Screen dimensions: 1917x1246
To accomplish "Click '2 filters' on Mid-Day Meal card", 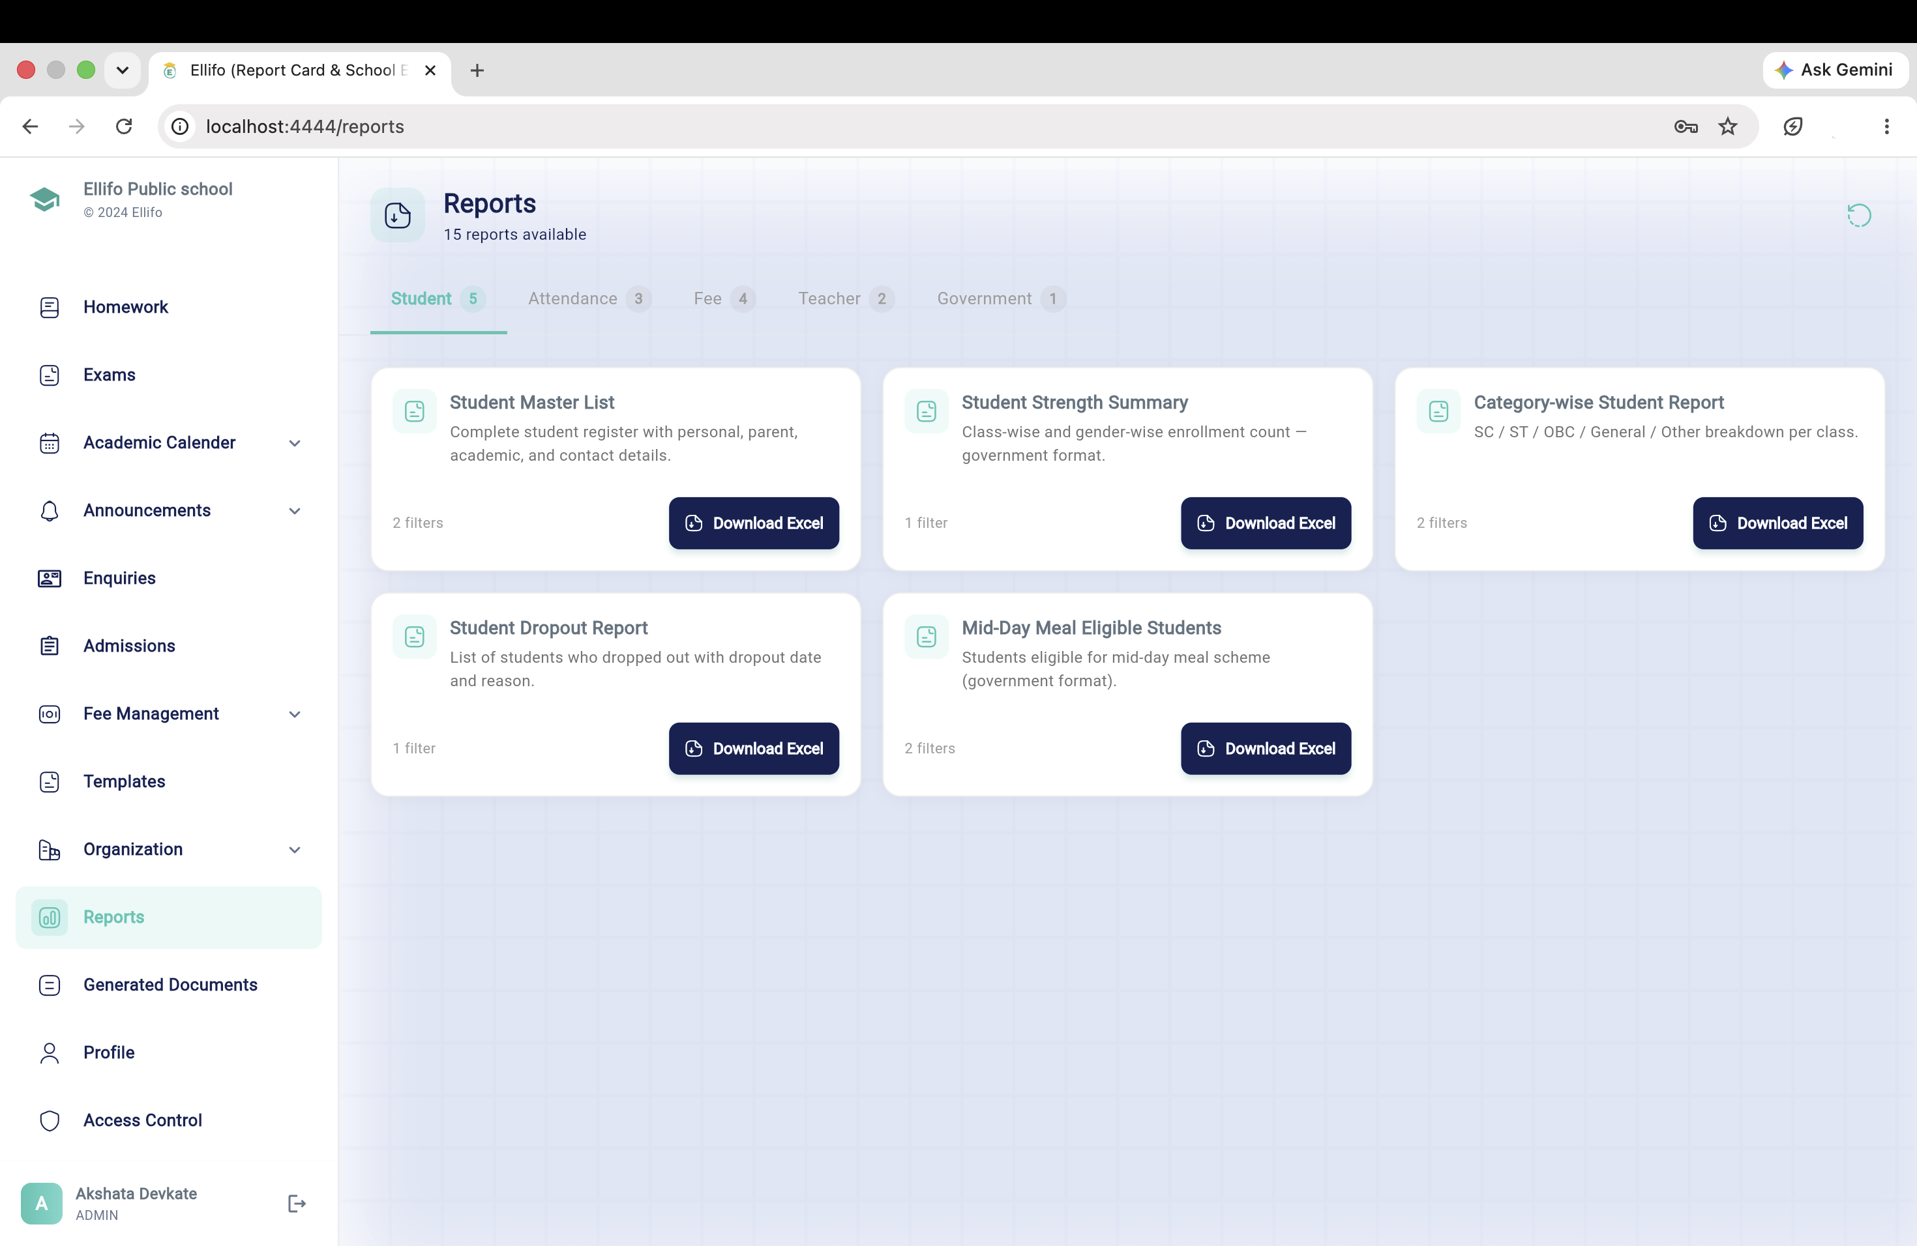I will [x=930, y=749].
